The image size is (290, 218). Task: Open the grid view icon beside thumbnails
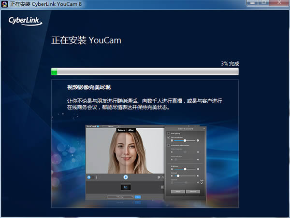162,187
